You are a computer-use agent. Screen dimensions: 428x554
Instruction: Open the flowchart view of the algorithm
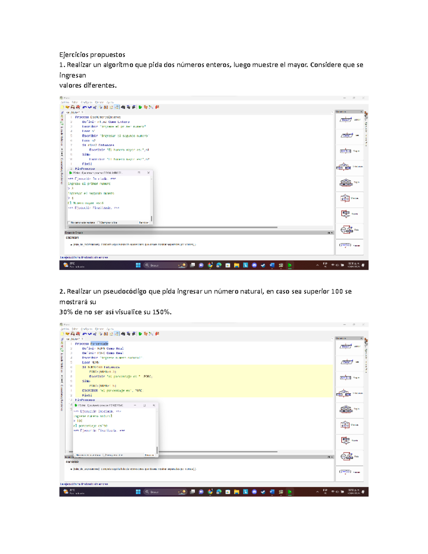[151, 107]
